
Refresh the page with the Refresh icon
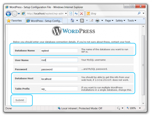click(76, 13)
